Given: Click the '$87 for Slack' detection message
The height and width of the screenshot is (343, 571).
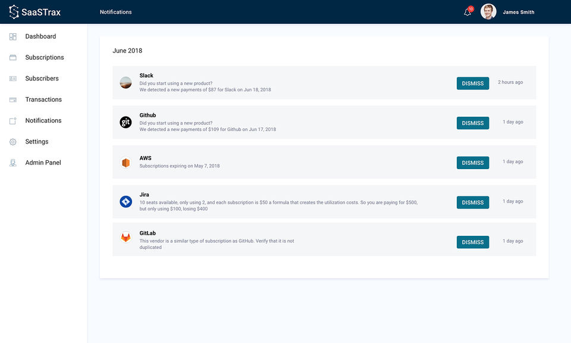Looking at the screenshot, I should (205, 90).
